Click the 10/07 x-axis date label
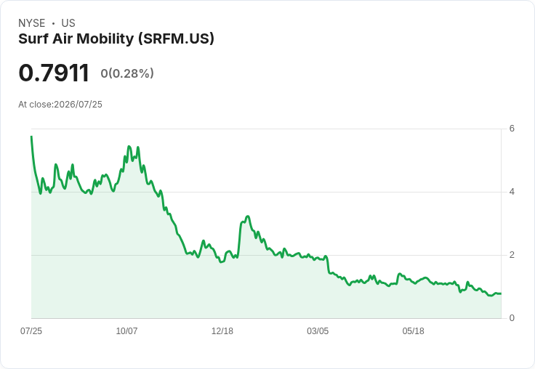Screen dimensions: 535x369 coord(126,331)
